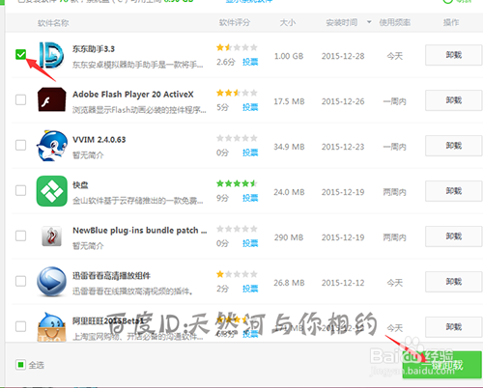Image resolution: width=483 pixels, height=388 pixels.
Task: Check the Adobe Flash Player checkbox
Action: [x=20, y=99]
